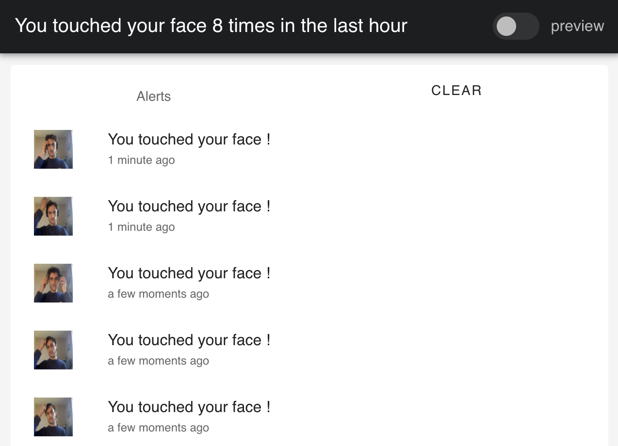Click the header showing face-touch count

(x=212, y=26)
